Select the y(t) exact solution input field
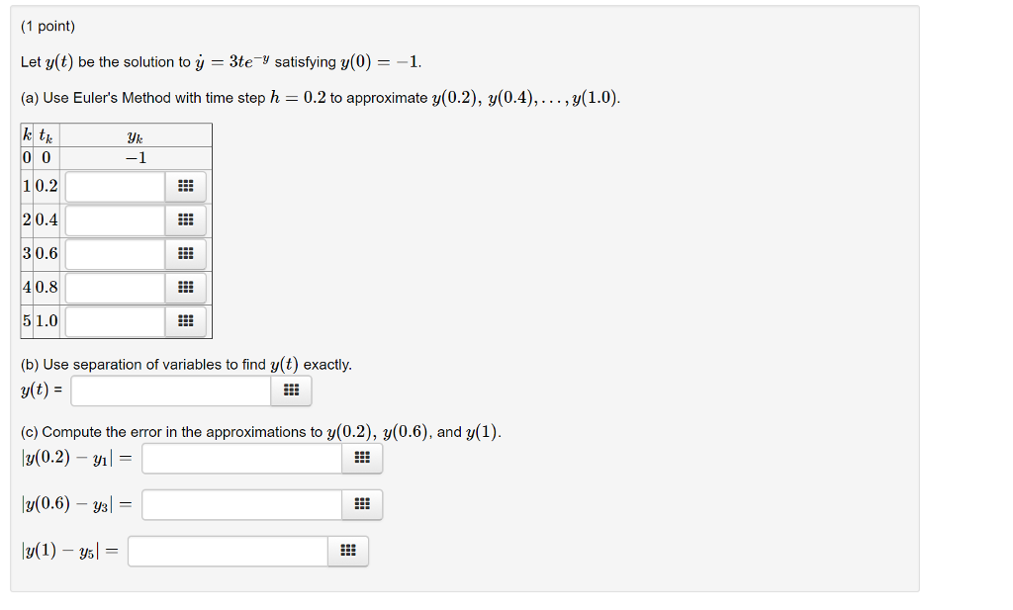1013x610 pixels. 168,391
